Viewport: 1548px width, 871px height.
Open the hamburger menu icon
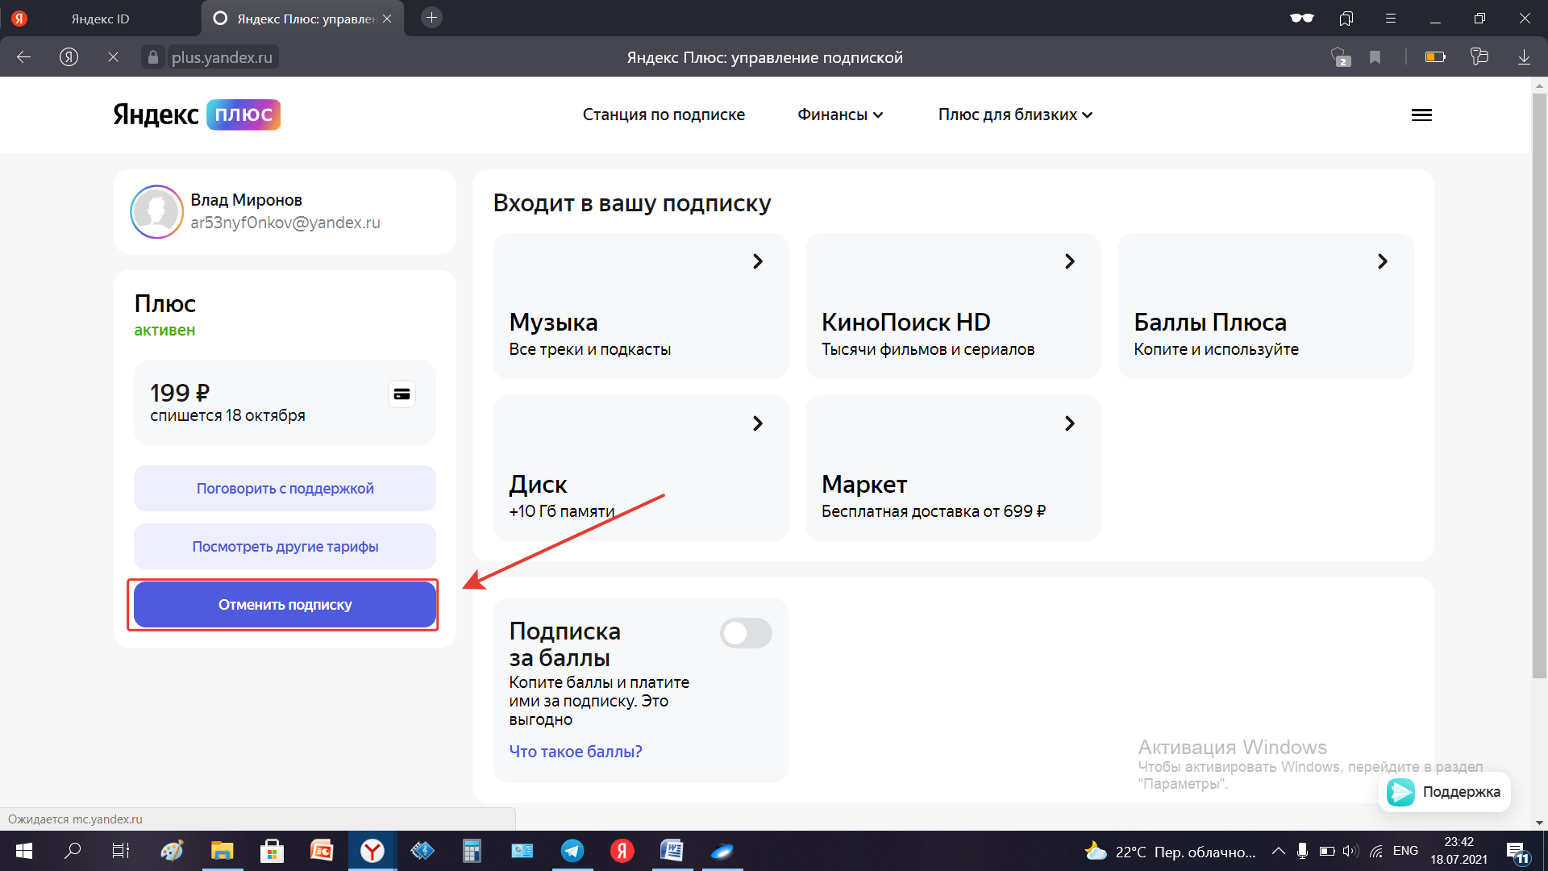pyautogui.click(x=1421, y=115)
